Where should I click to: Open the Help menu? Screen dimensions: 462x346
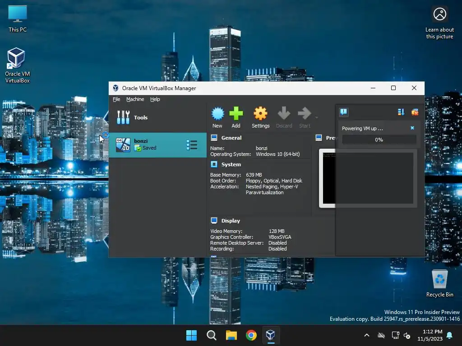click(x=155, y=99)
